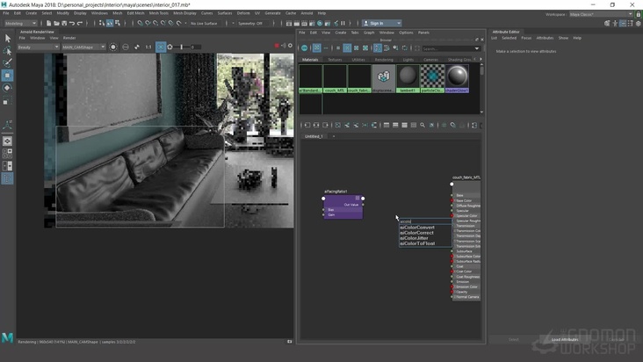Screen dimensions: 643x362
Task: Click the Out Value port on aiFacingRatio1
Action: pos(363,204)
